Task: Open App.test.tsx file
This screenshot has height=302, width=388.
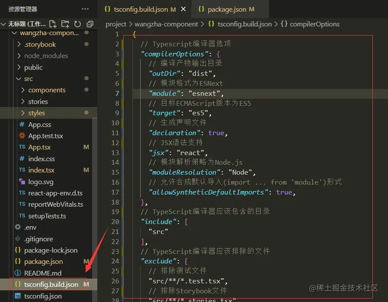Action: (x=45, y=136)
